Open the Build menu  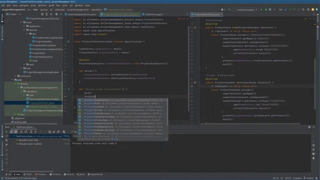point(51,5)
